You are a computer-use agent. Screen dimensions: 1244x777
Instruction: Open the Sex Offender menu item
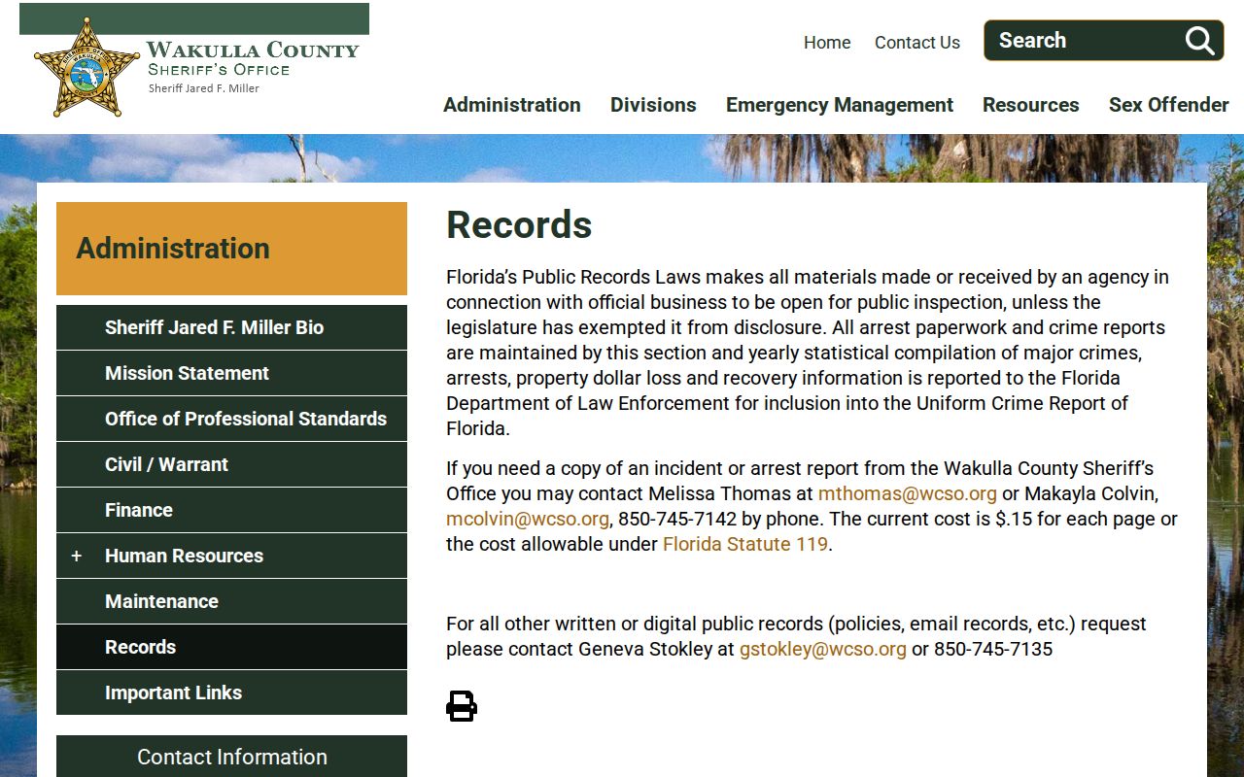1169,105
